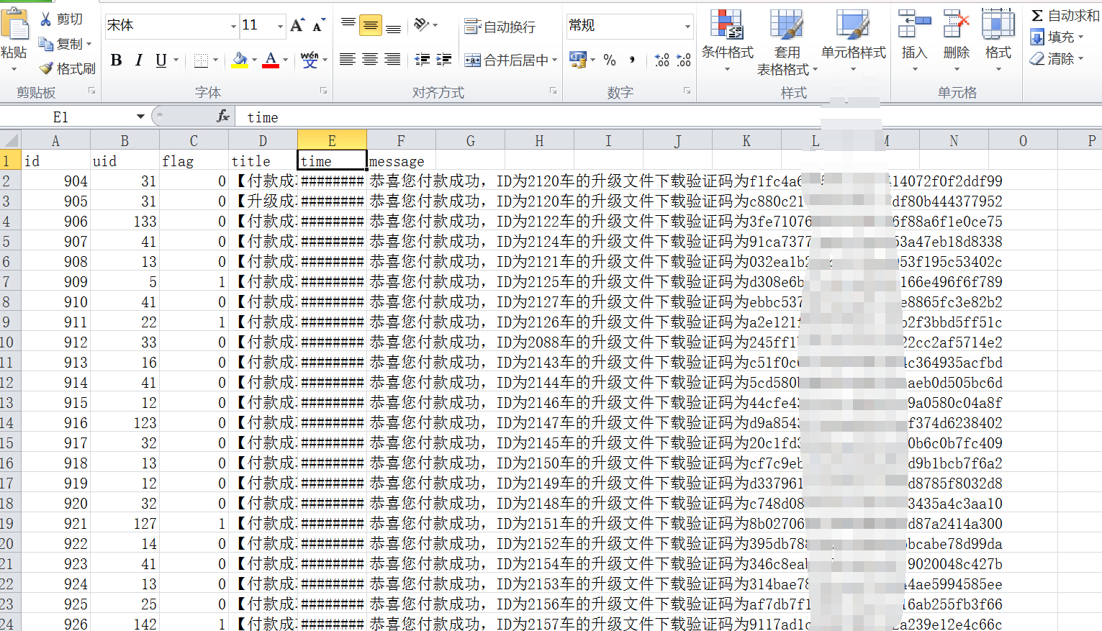Click header cell 'title'

coord(263,161)
